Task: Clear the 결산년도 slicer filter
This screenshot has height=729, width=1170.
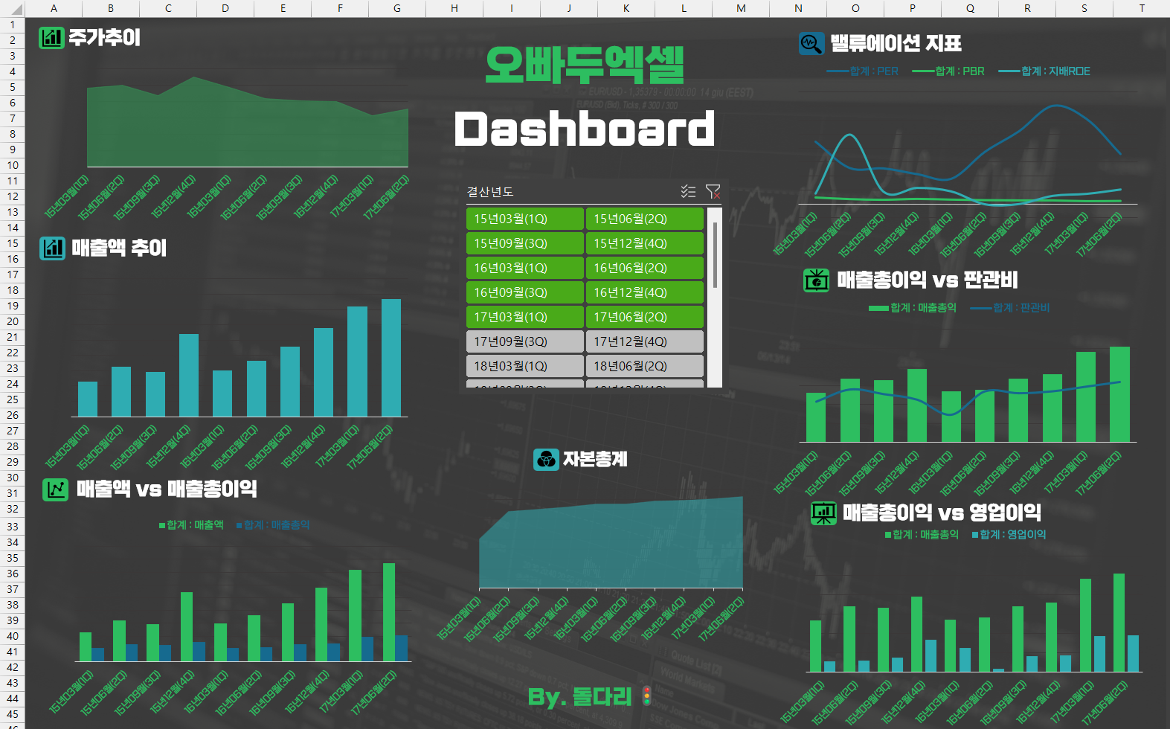Action: coord(713,192)
